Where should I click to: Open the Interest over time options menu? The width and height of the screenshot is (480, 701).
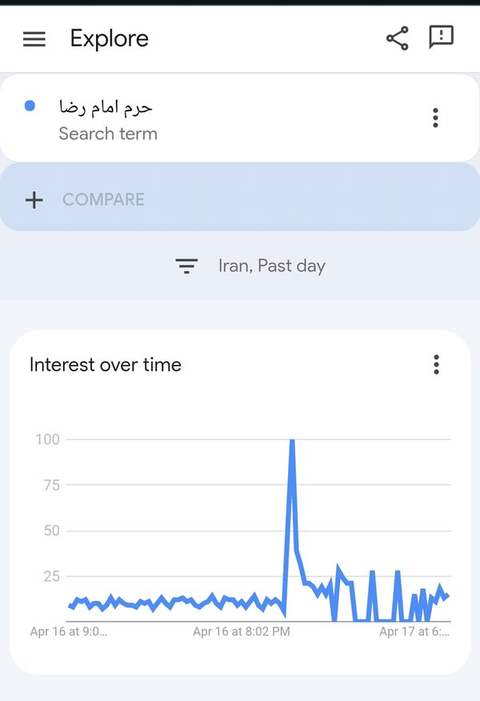pos(436,364)
